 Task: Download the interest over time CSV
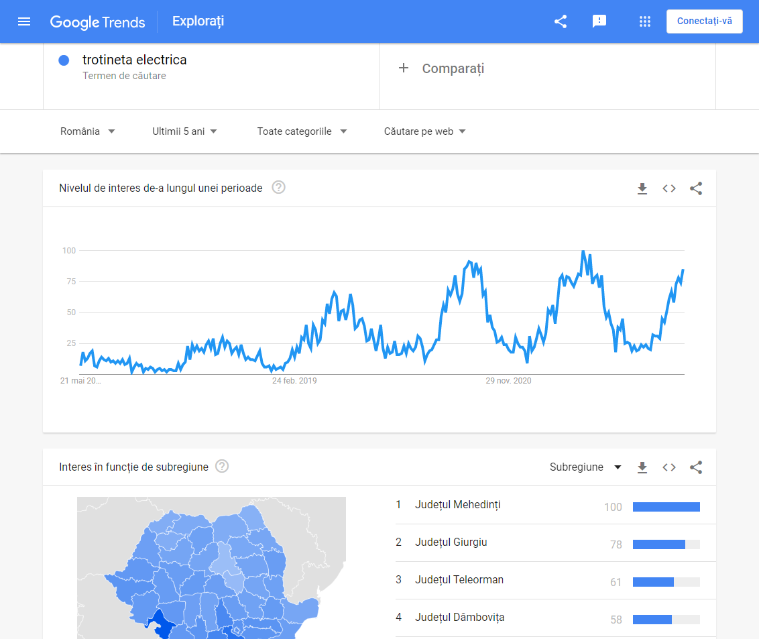click(x=642, y=188)
